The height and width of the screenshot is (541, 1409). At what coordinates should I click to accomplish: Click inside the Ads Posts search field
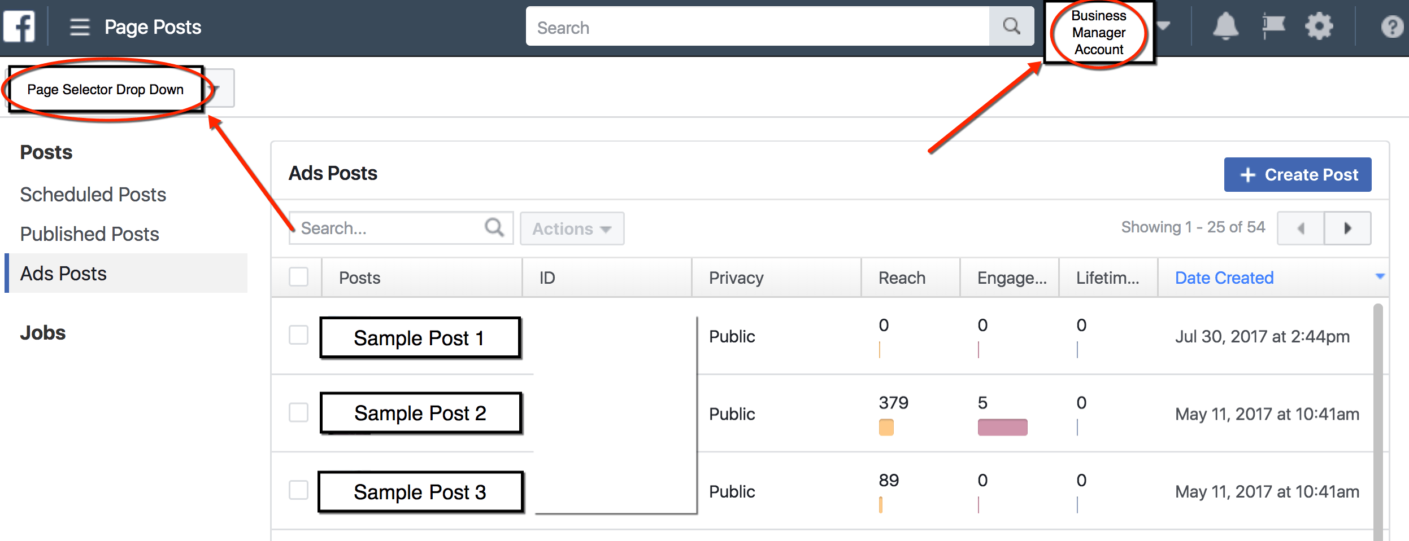click(x=384, y=227)
